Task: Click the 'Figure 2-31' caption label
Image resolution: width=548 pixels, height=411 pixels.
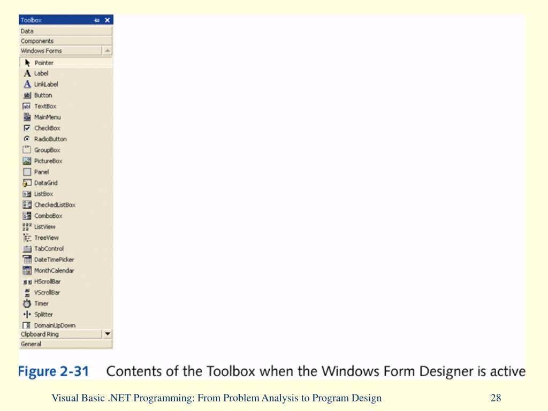Action: point(54,371)
